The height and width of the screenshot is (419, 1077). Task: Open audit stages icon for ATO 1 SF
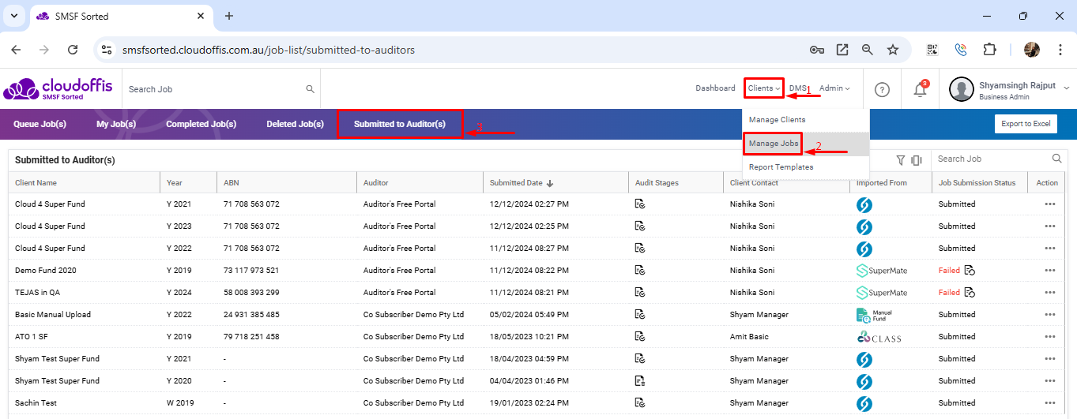pyautogui.click(x=640, y=336)
